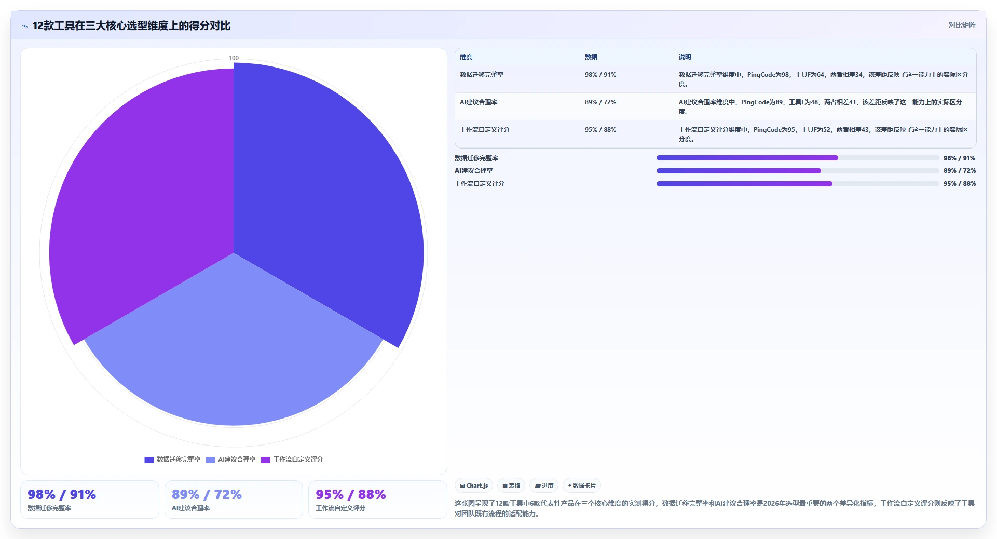Select the title 12款工具在三大核心选型维度上的得分对比
997x539 pixels.
pyautogui.click(x=131, y=25)
